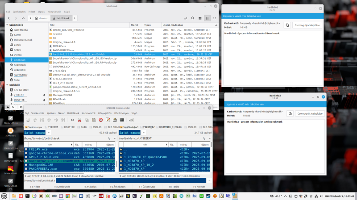Viewport: 357px width, 200px height.
Task: Click the forward arrow in GNOME Commander toolbar
Action: point(56,120)
